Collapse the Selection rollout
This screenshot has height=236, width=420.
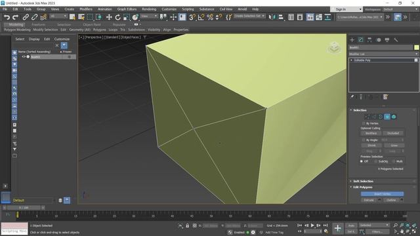[360, 110]
